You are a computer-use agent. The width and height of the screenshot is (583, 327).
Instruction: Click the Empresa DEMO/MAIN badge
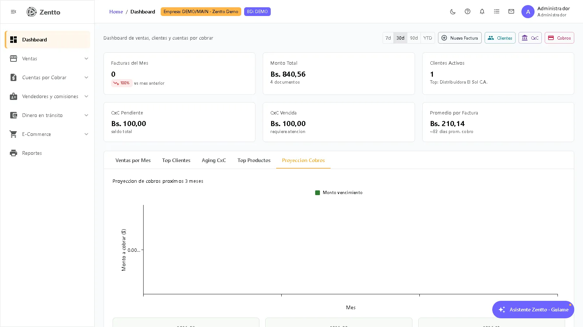point(201,12)
